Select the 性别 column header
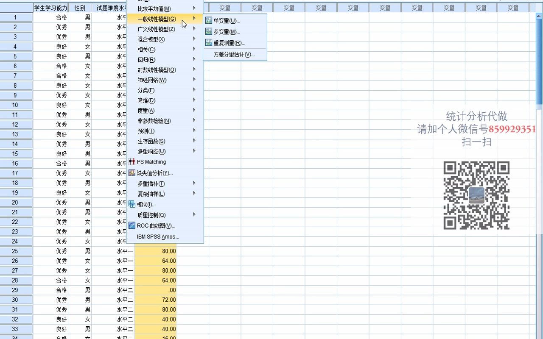This screenshot has height=339, width=543. tap(80, 8)
